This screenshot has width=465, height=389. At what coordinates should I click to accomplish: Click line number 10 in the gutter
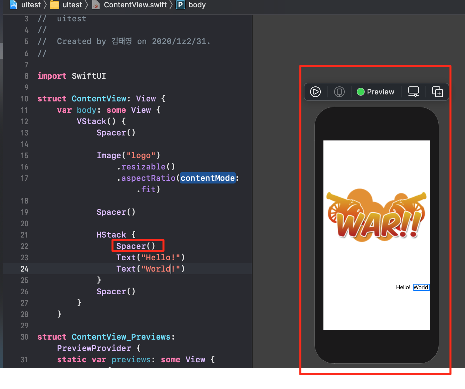tap(24, 99)
